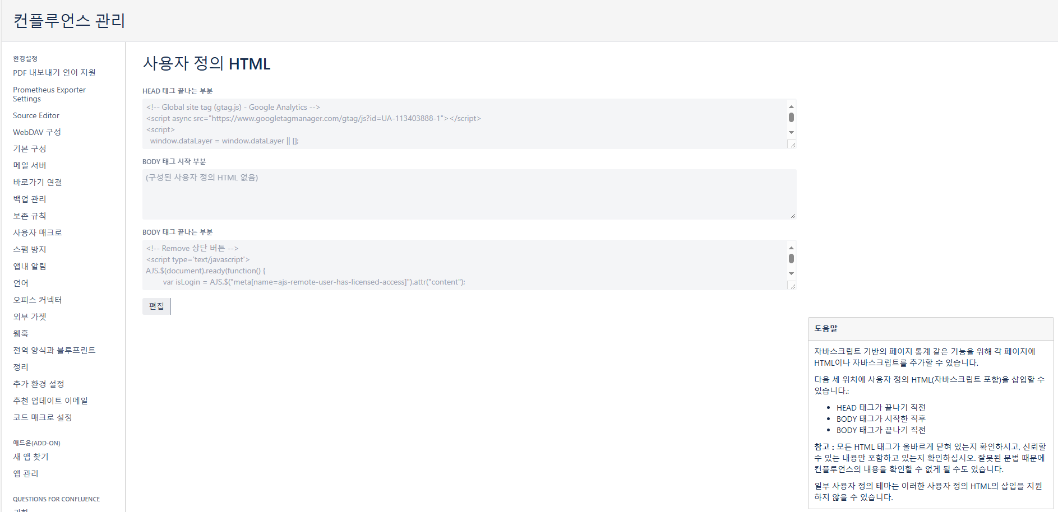Select 정리 in sidebar
The width and height of the screenshot is (1058, 512).
click(x=21, y=367)
